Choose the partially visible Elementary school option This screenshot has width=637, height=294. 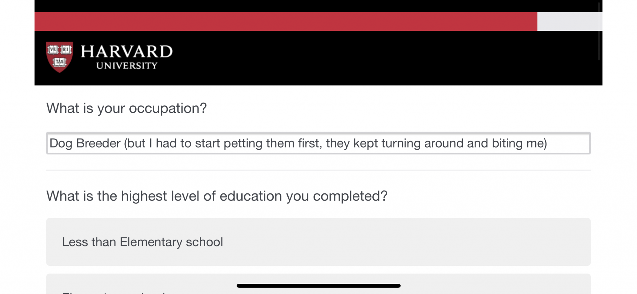pyautogui.click(x=318, y=284)
